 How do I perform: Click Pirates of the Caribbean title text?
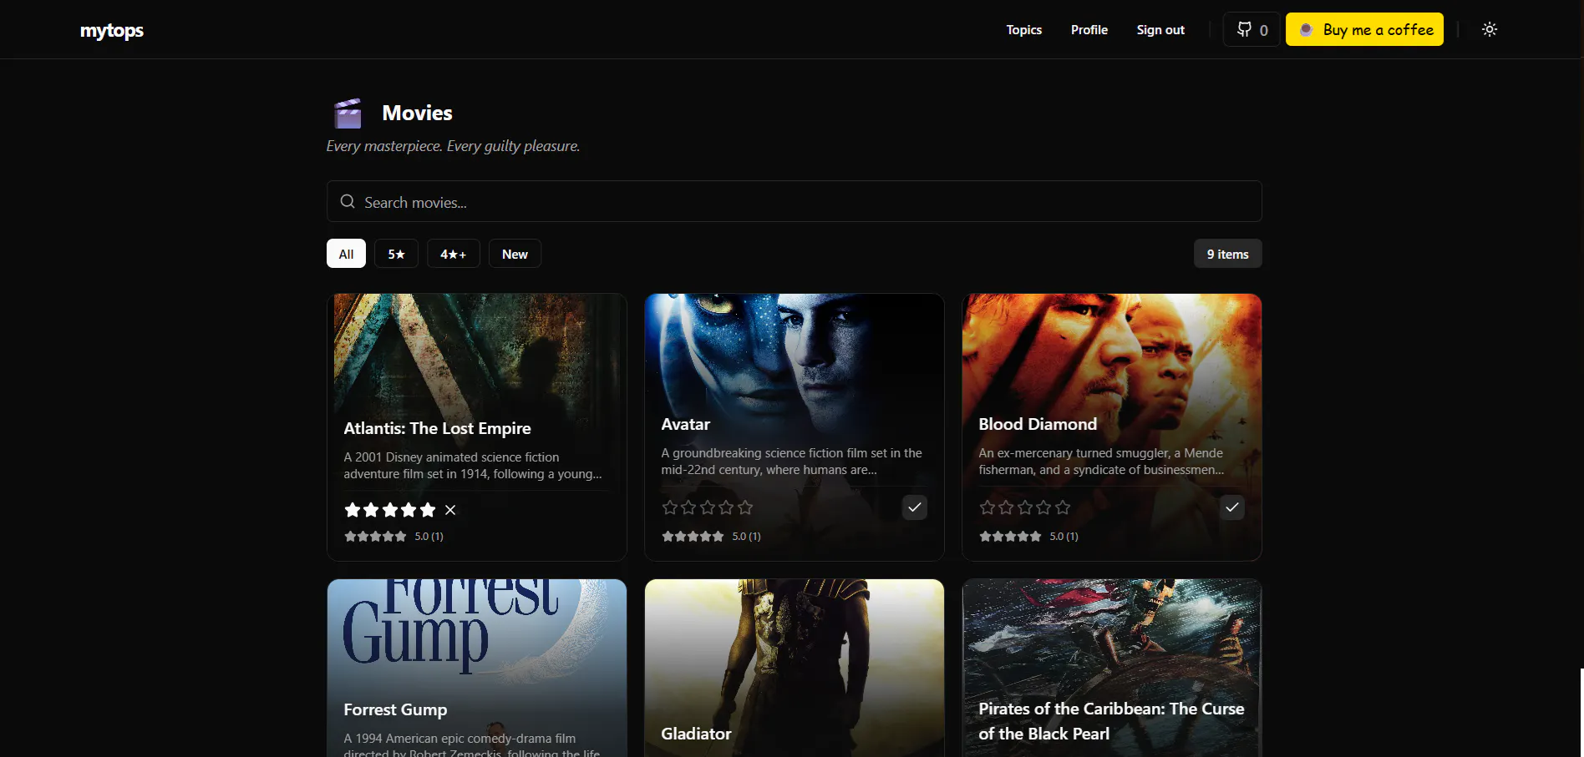click(1111, 721)
